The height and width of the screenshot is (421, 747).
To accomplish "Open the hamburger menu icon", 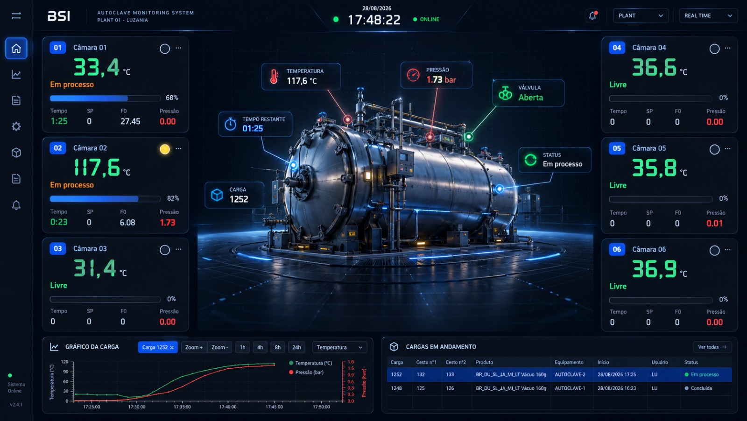I will [x=16, y=16].
